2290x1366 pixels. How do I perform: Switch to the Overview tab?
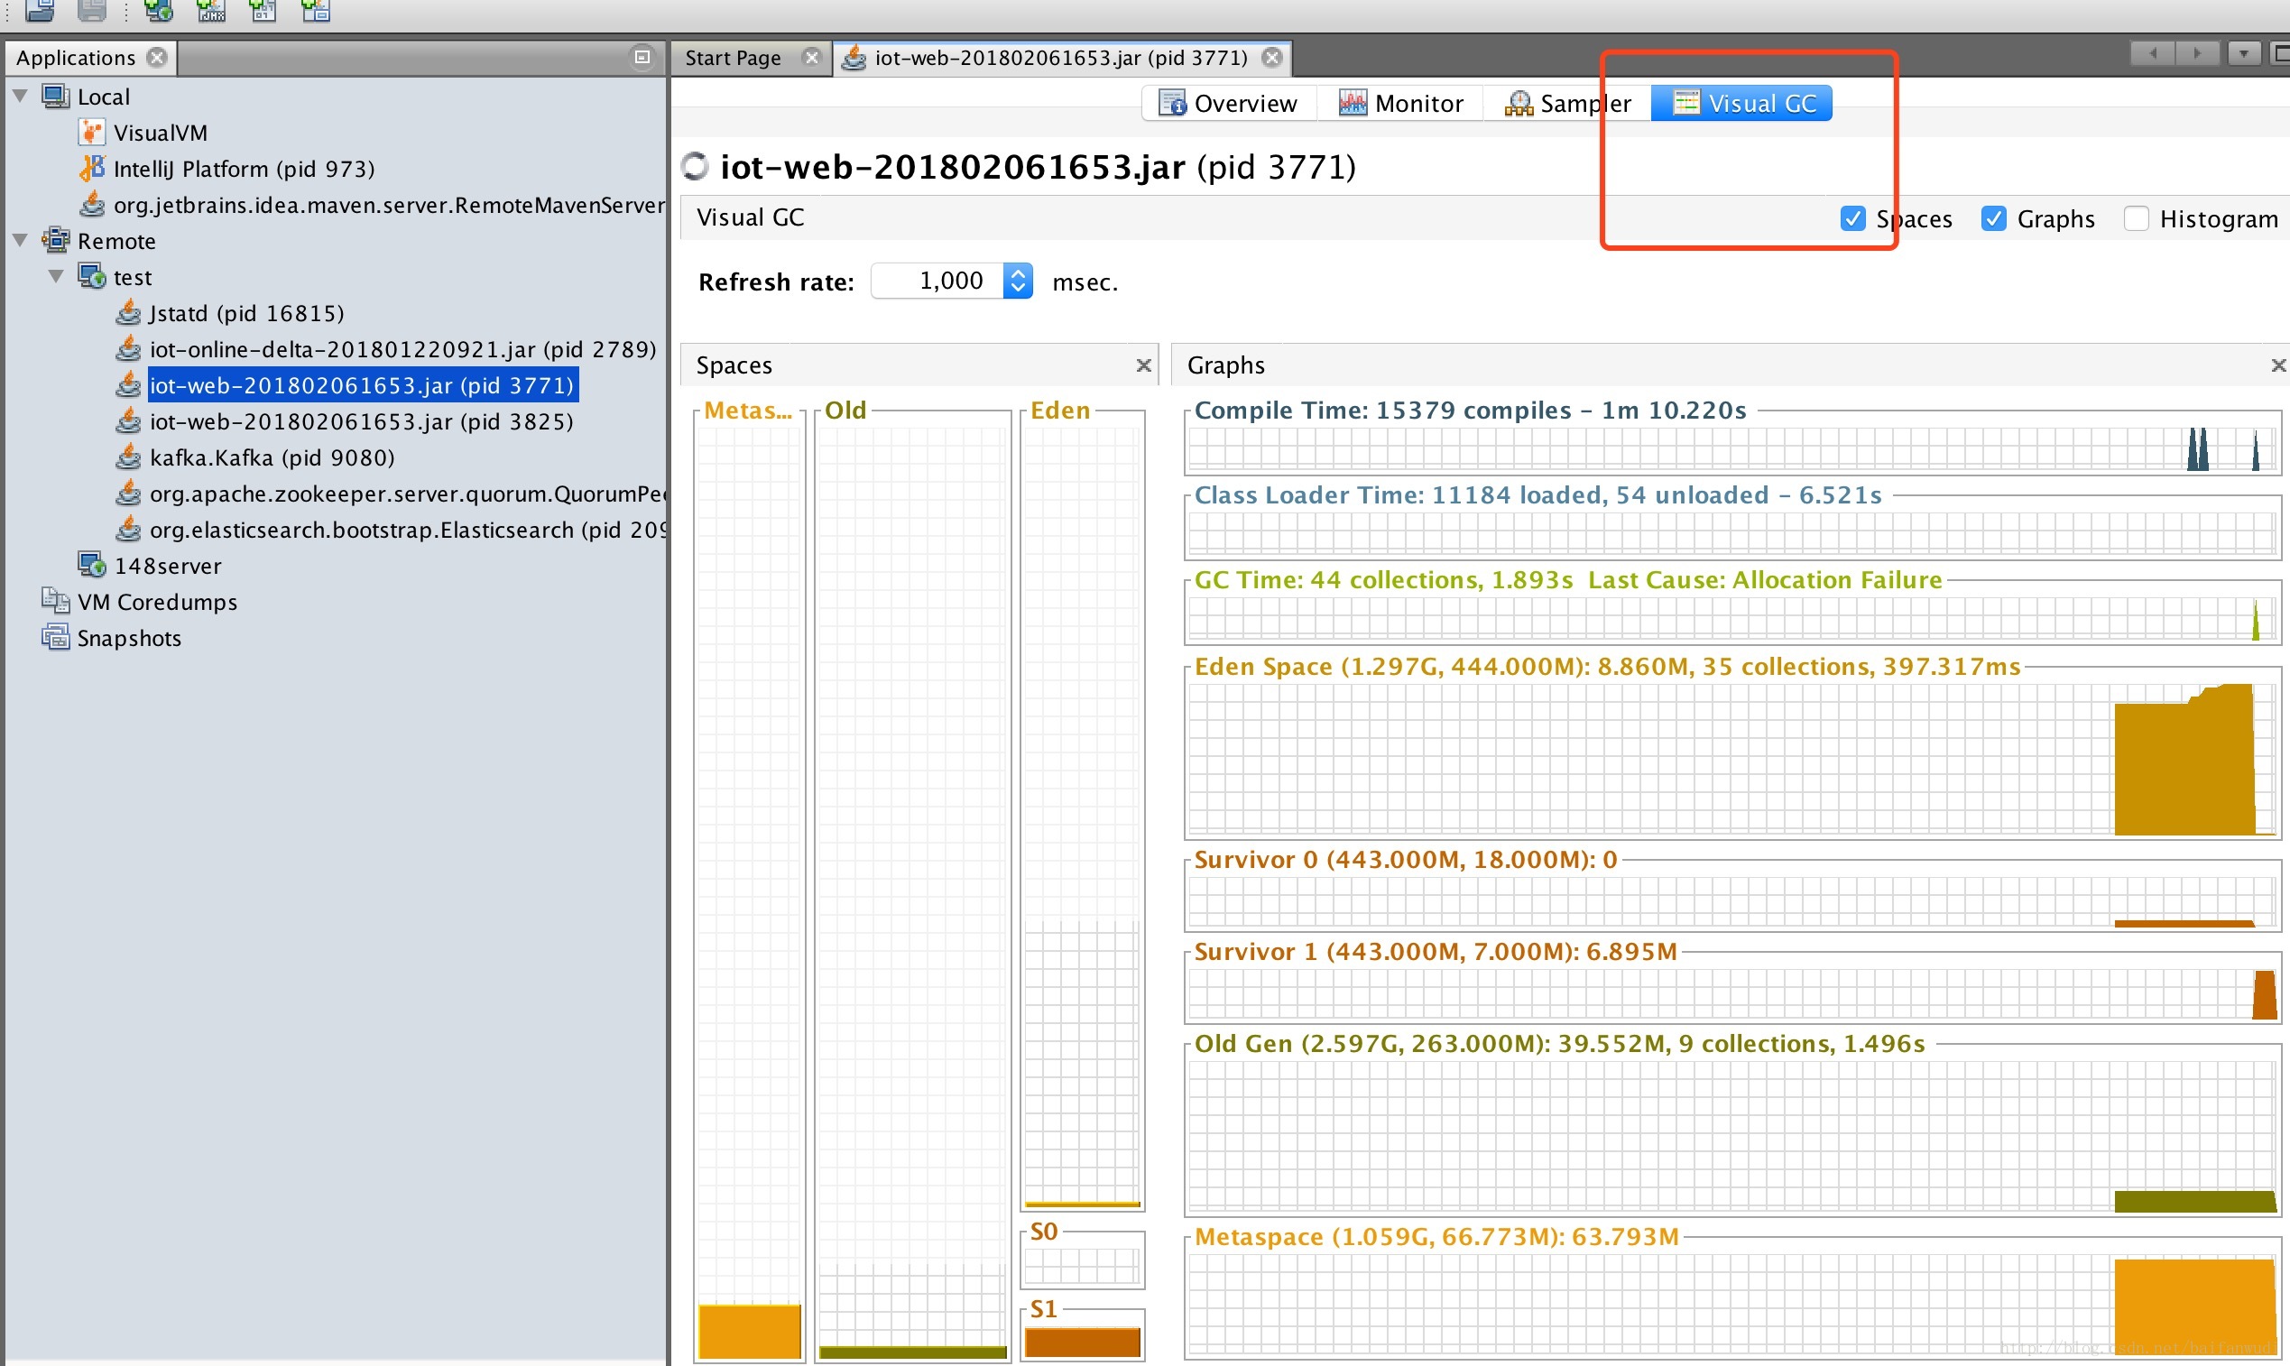click(x=1230, y=103)
